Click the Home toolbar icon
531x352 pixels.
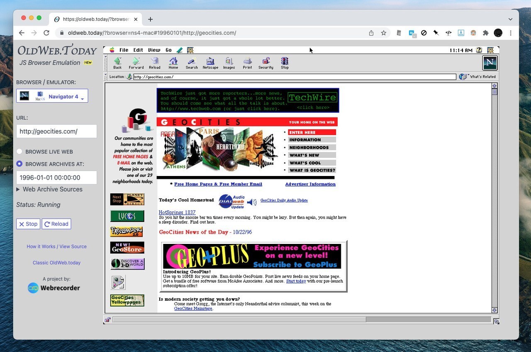tap(173, 63)
